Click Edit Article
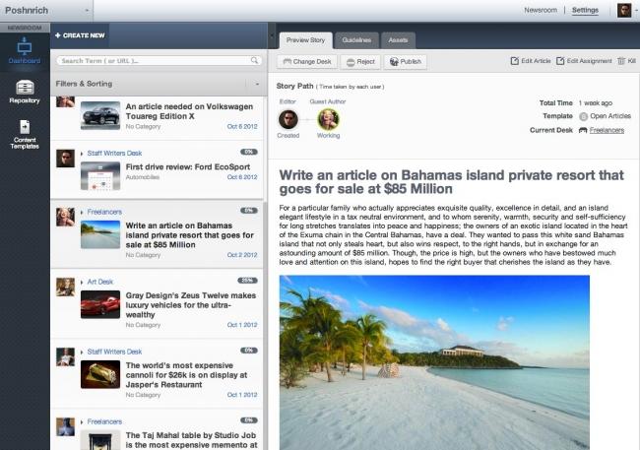640x450 pixels. [531, 61]
